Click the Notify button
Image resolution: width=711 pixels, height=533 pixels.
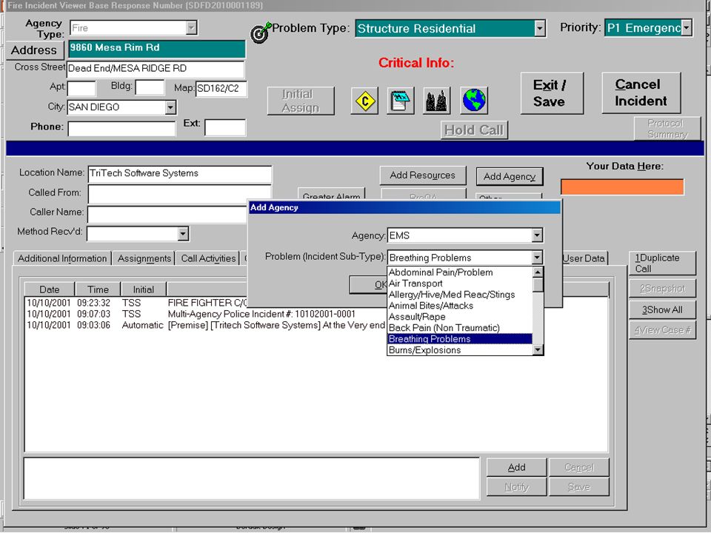tap(516, 487)
